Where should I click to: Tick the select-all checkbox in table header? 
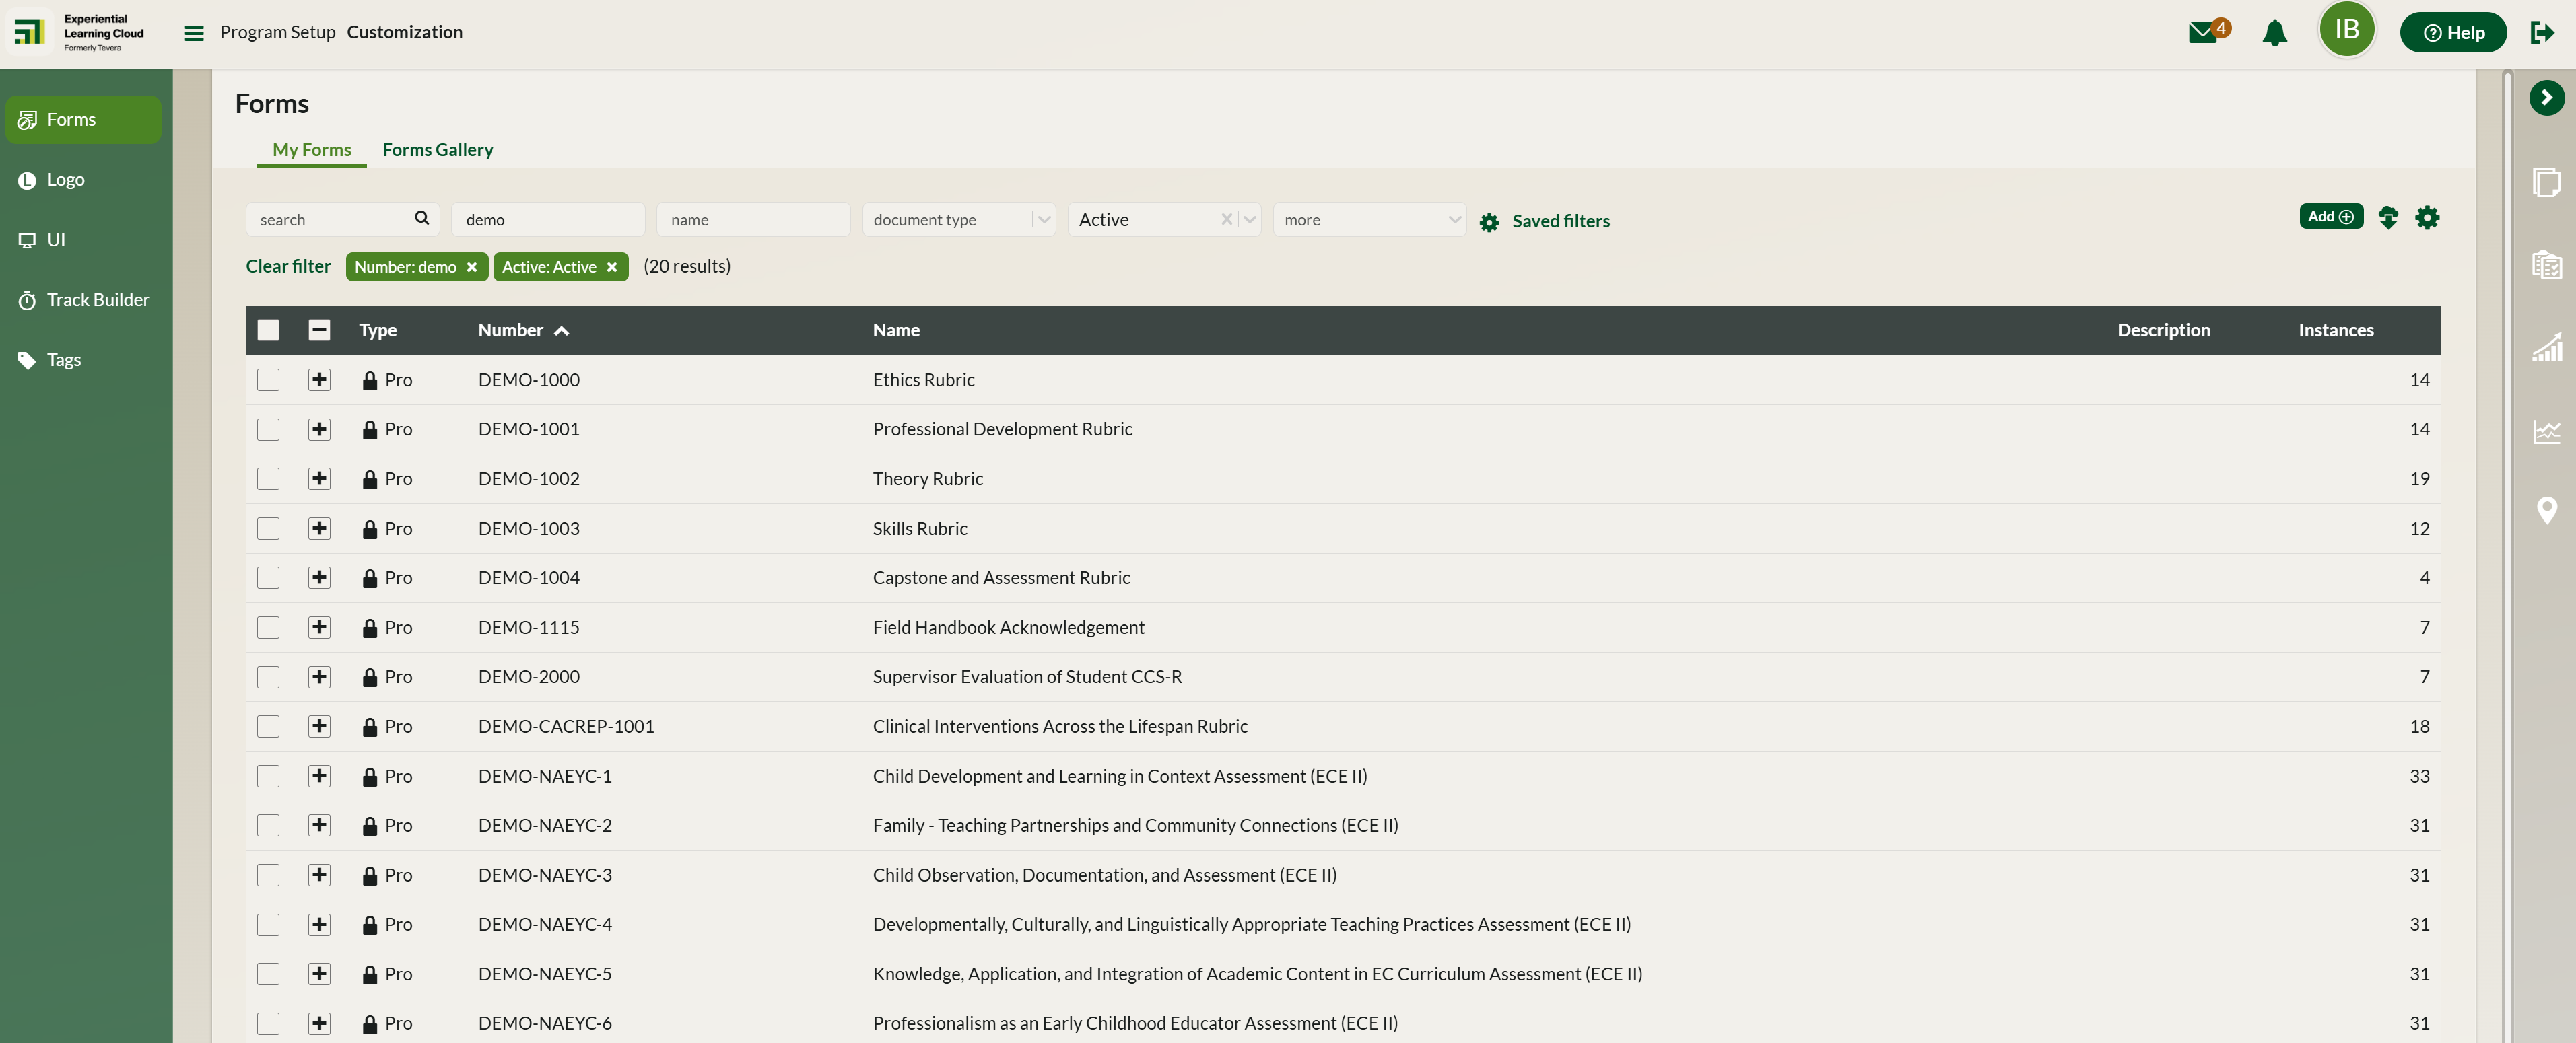point(268,330)
